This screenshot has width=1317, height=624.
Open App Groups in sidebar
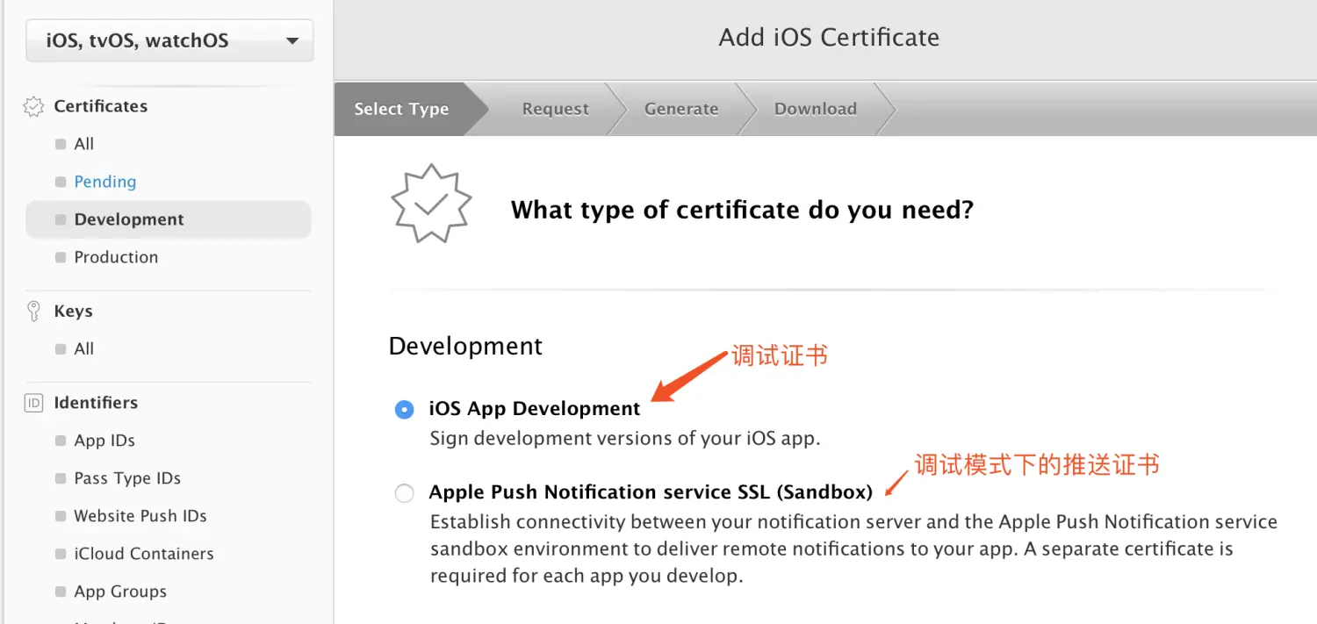tap(120, 592)
